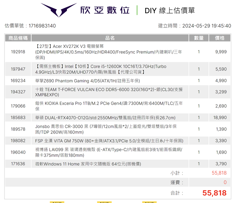The image size is (234, 203).
Task: Click price 4,990 for Z690 motherboard
Action: pos(221,81)
